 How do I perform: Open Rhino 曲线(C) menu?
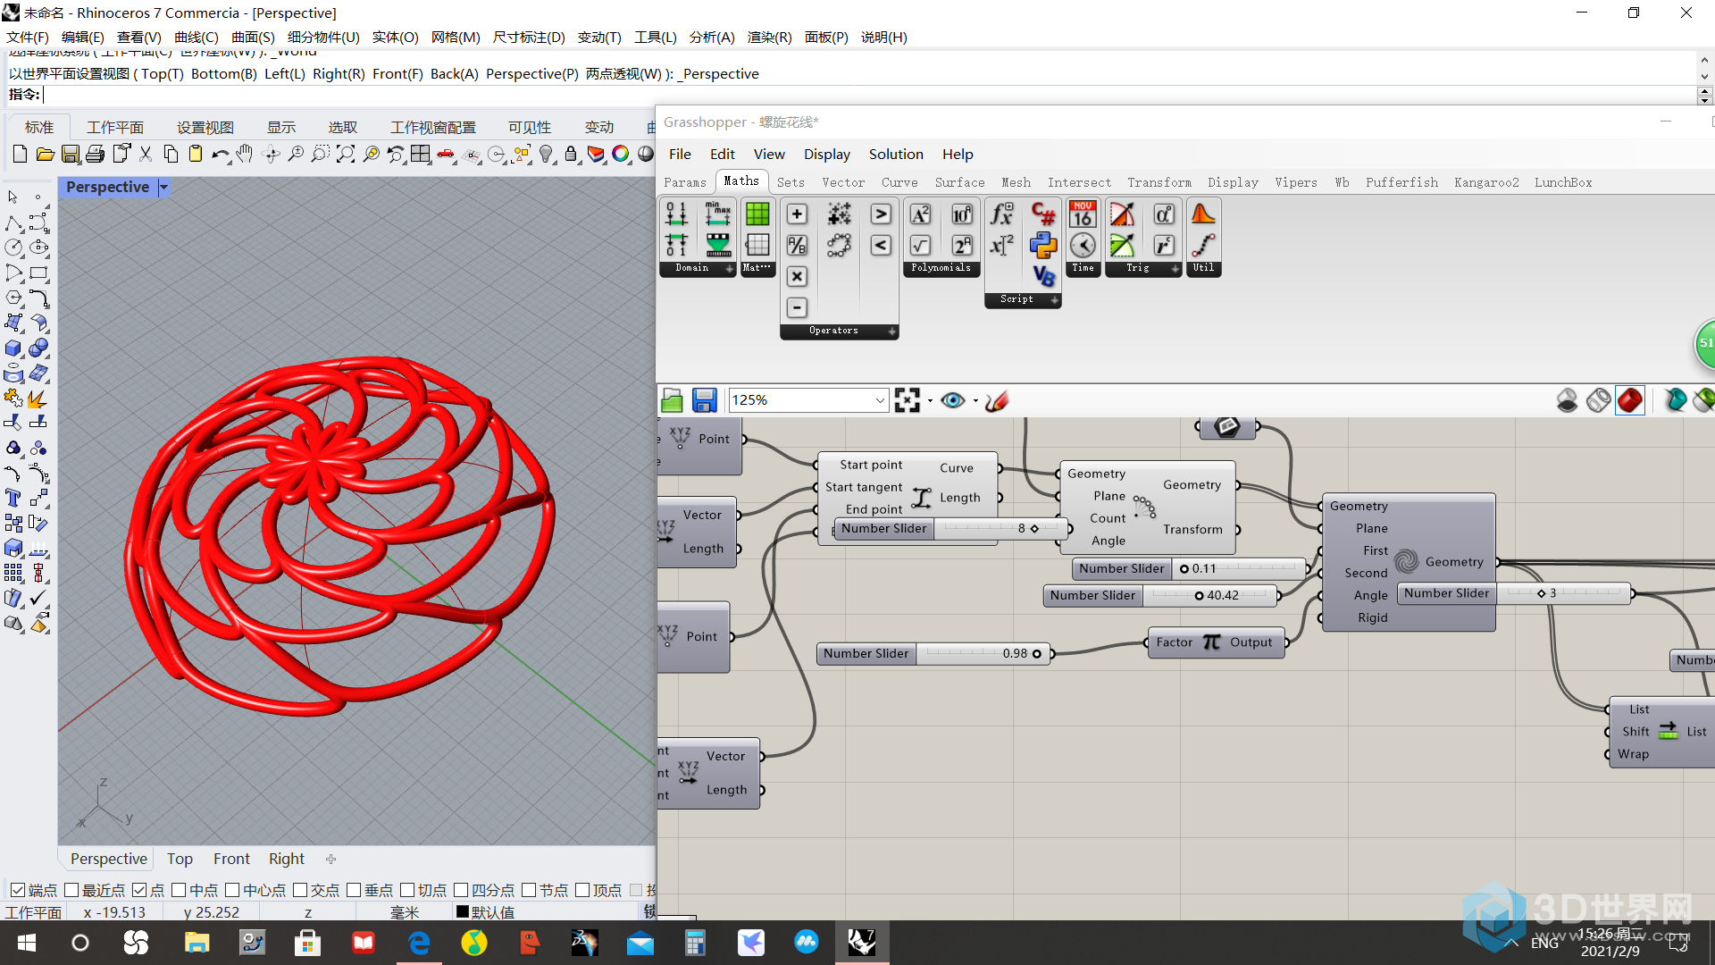pyautogui.click(x=196, y=37)
